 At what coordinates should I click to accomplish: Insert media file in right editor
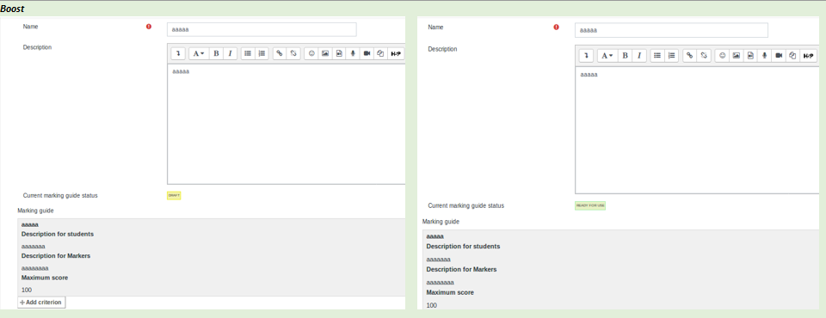(x=750, y=55)
